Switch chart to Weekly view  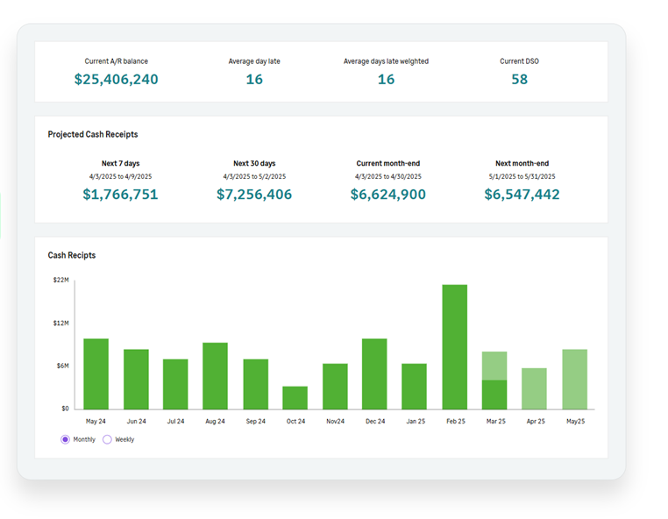coord(108,439)
